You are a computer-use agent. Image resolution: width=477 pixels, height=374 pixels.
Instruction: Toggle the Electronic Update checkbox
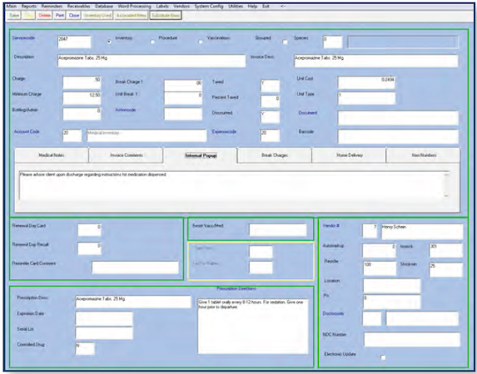click(x=383, y=357)
